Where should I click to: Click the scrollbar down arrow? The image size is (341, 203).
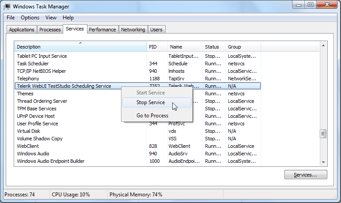[x=323, y=162]
